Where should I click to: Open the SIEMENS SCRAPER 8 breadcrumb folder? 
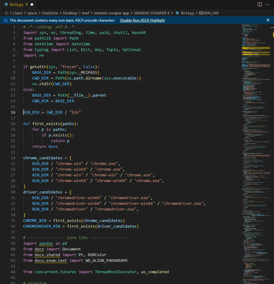point(151,13)
